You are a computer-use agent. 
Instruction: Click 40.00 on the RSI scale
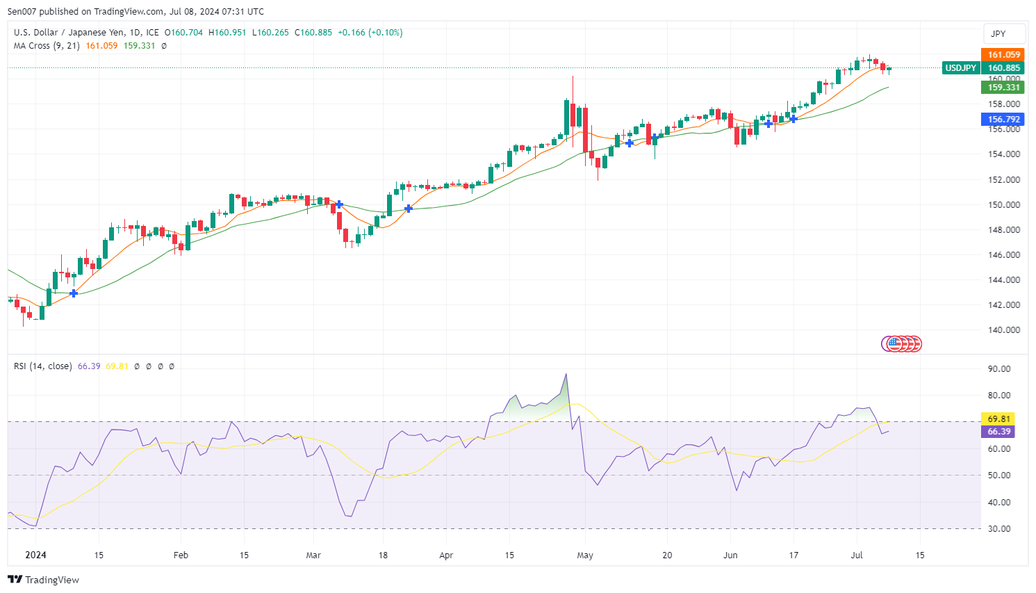[x=999, y=502]
